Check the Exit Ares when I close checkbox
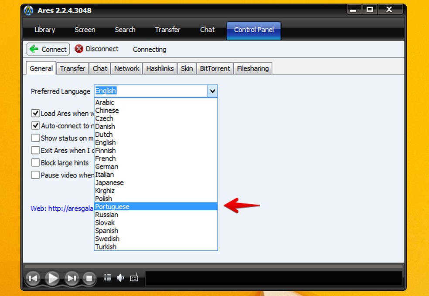429x296 pixels. click(x=35, y=150)
